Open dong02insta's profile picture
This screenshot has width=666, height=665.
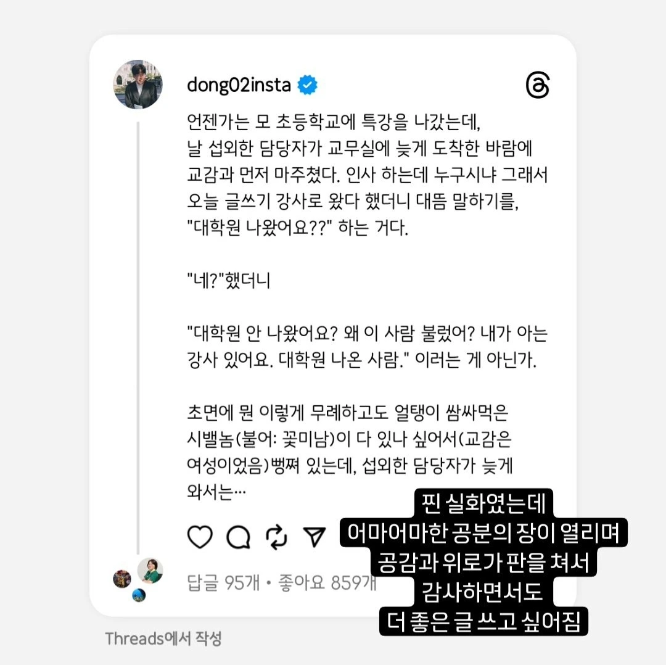(x=138, y=84)
